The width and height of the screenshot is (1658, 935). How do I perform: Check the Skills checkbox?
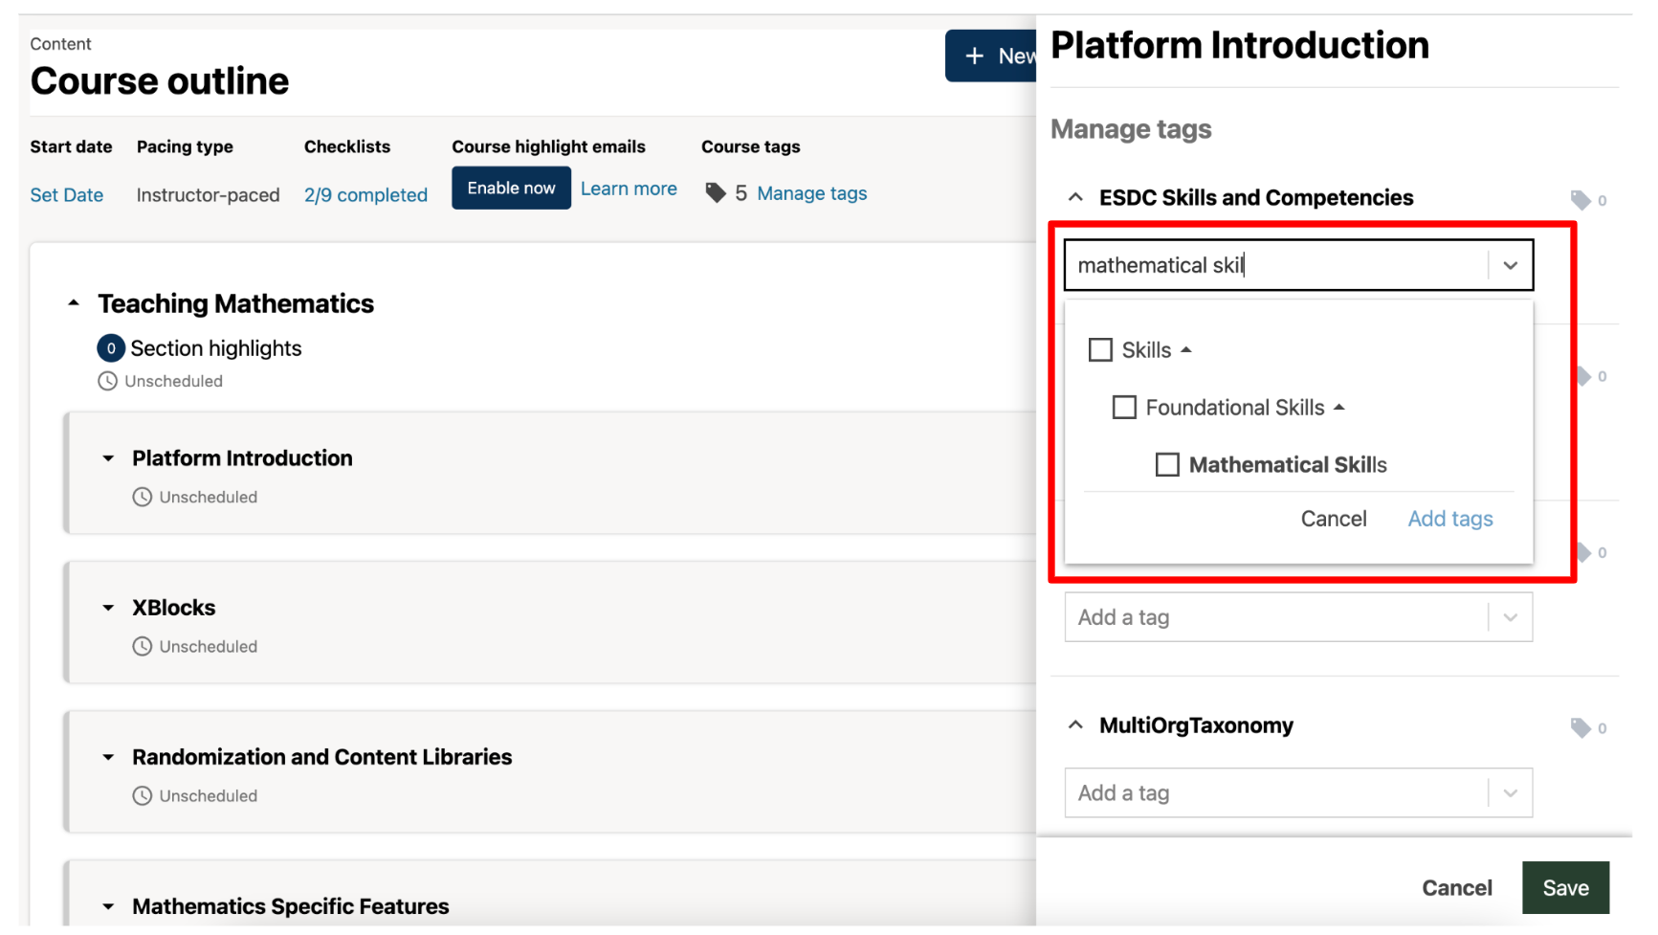point(1100,349)
